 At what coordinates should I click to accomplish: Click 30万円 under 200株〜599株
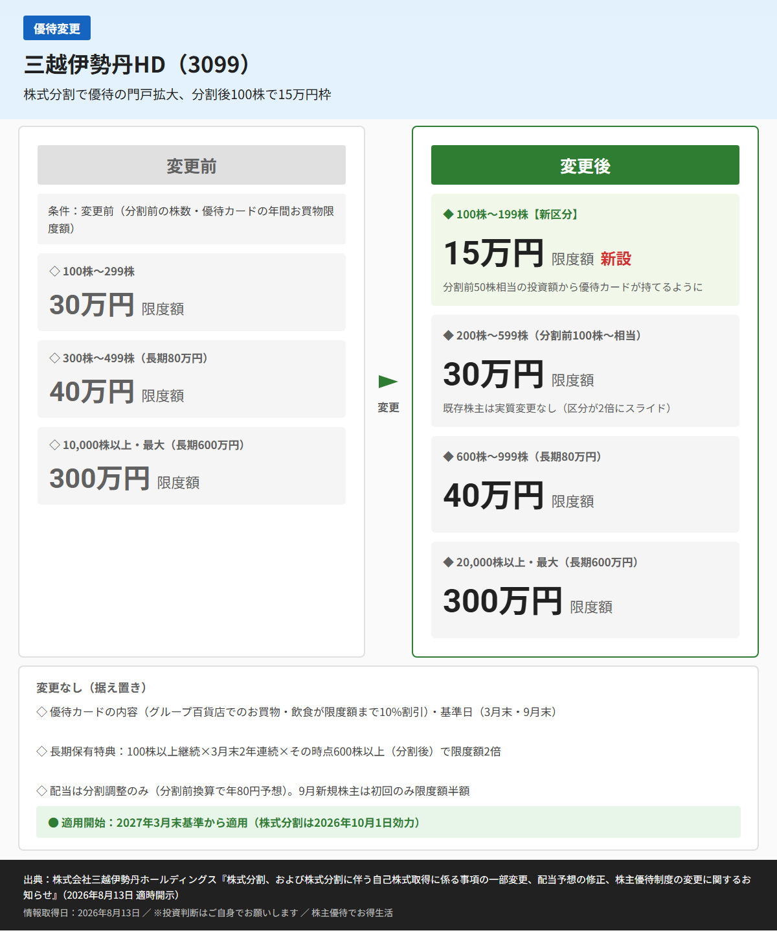[493, 375]
